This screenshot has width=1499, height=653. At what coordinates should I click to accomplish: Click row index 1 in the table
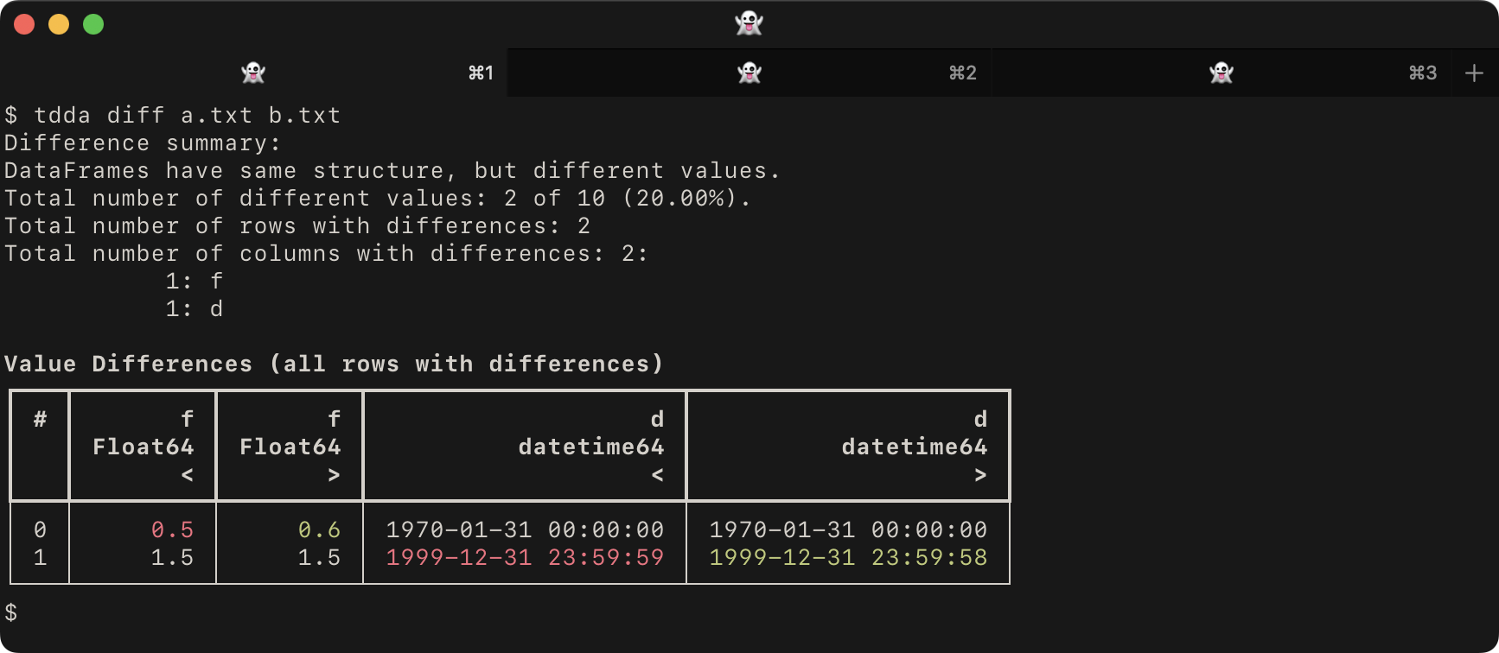click(x=40, y=557)
